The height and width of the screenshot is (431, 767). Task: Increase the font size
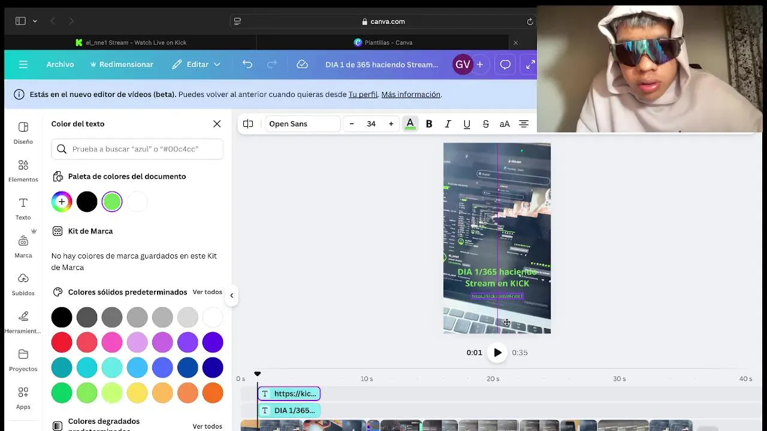click(x=391, y=124)
